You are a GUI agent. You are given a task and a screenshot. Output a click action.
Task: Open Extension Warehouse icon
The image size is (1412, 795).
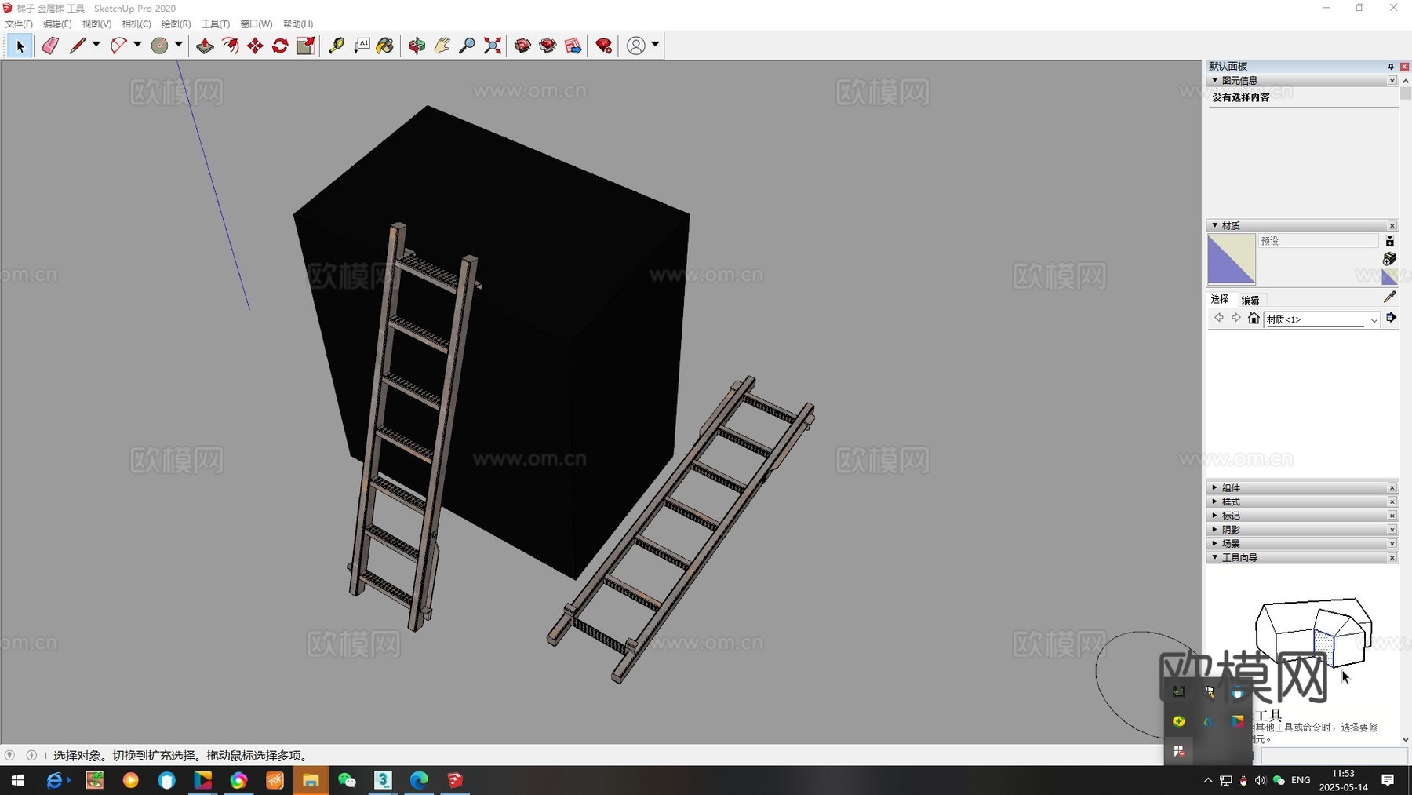click(548, 46)
